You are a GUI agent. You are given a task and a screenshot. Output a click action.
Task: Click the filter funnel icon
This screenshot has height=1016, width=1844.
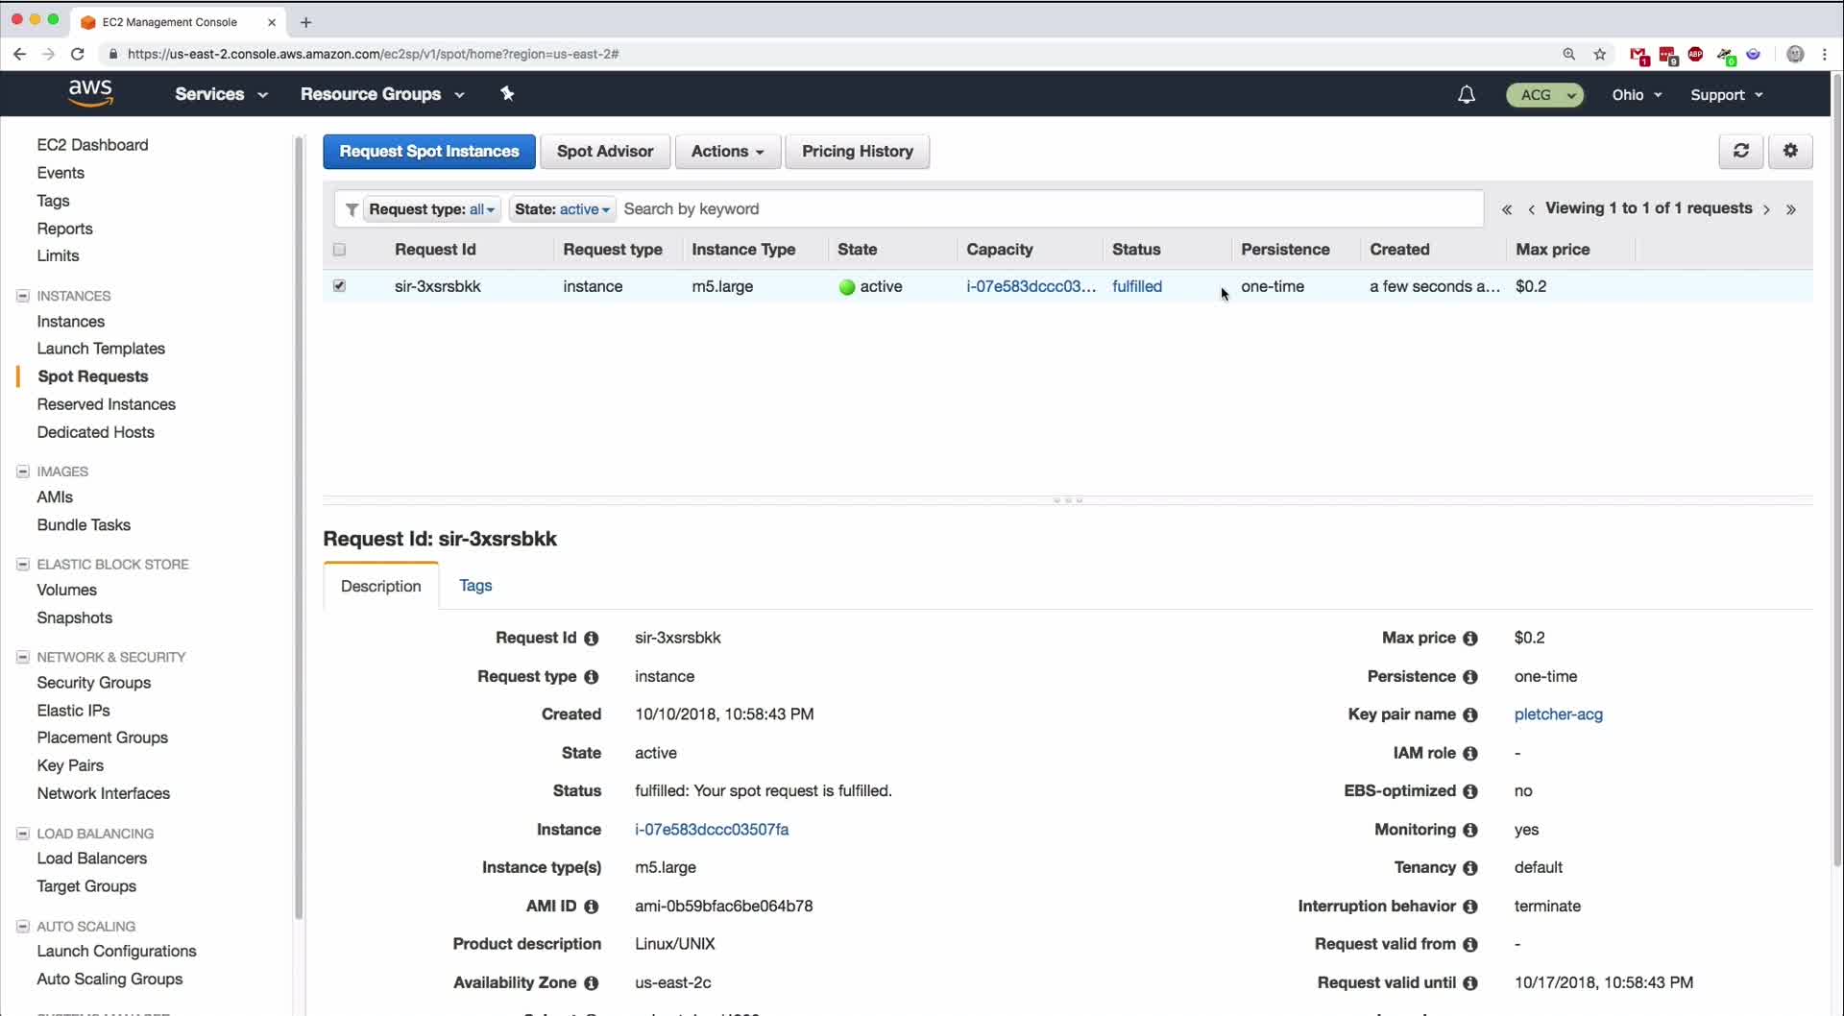click(352, 209)
